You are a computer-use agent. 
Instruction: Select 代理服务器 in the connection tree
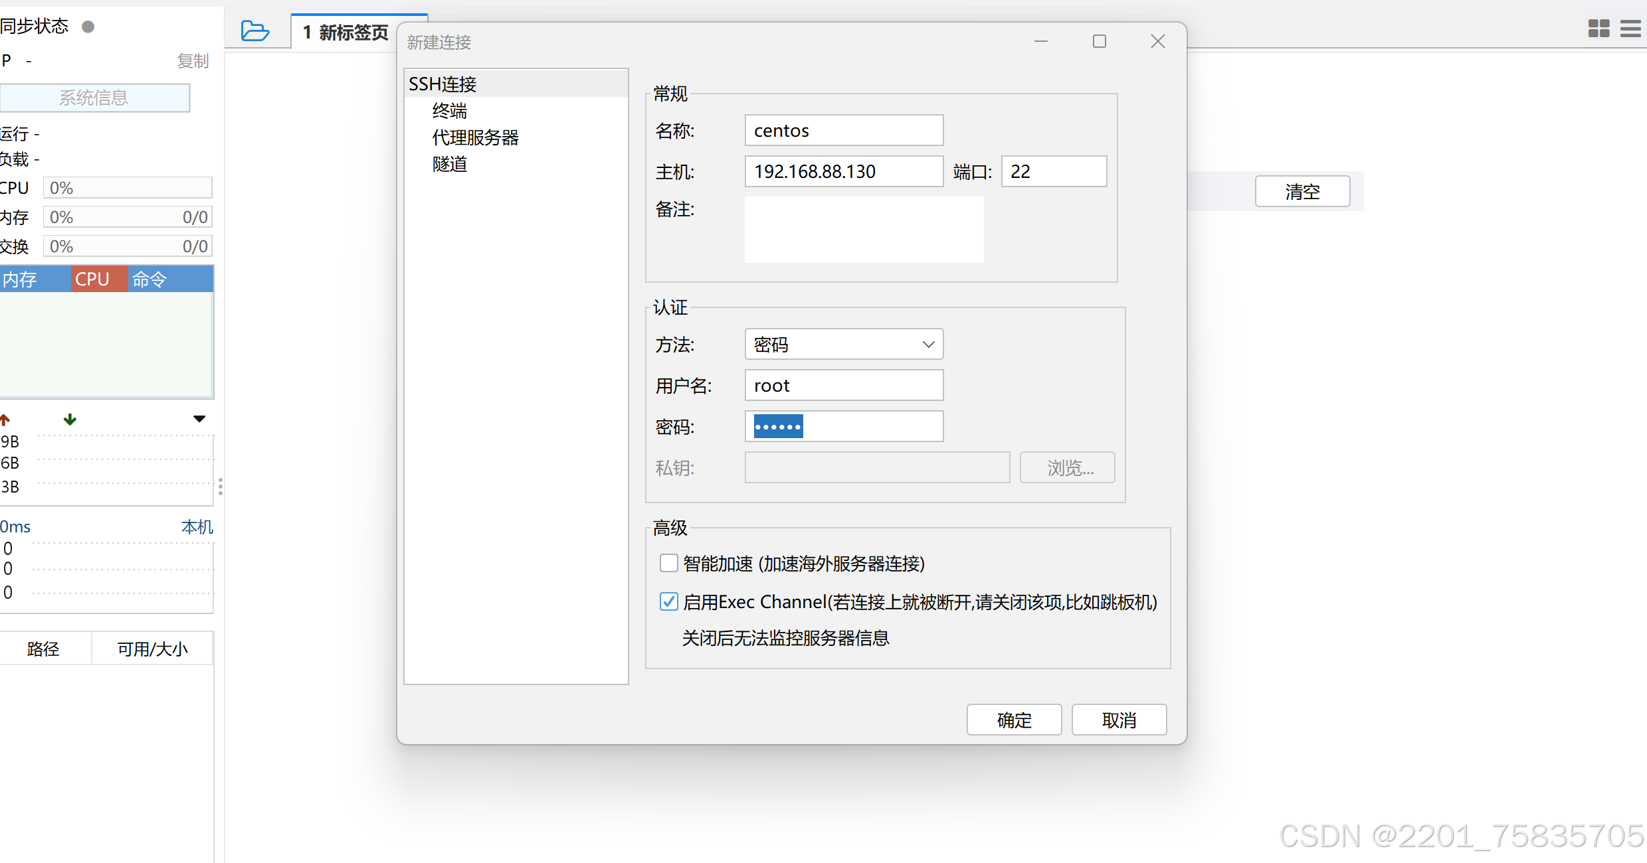coord(475,137)
